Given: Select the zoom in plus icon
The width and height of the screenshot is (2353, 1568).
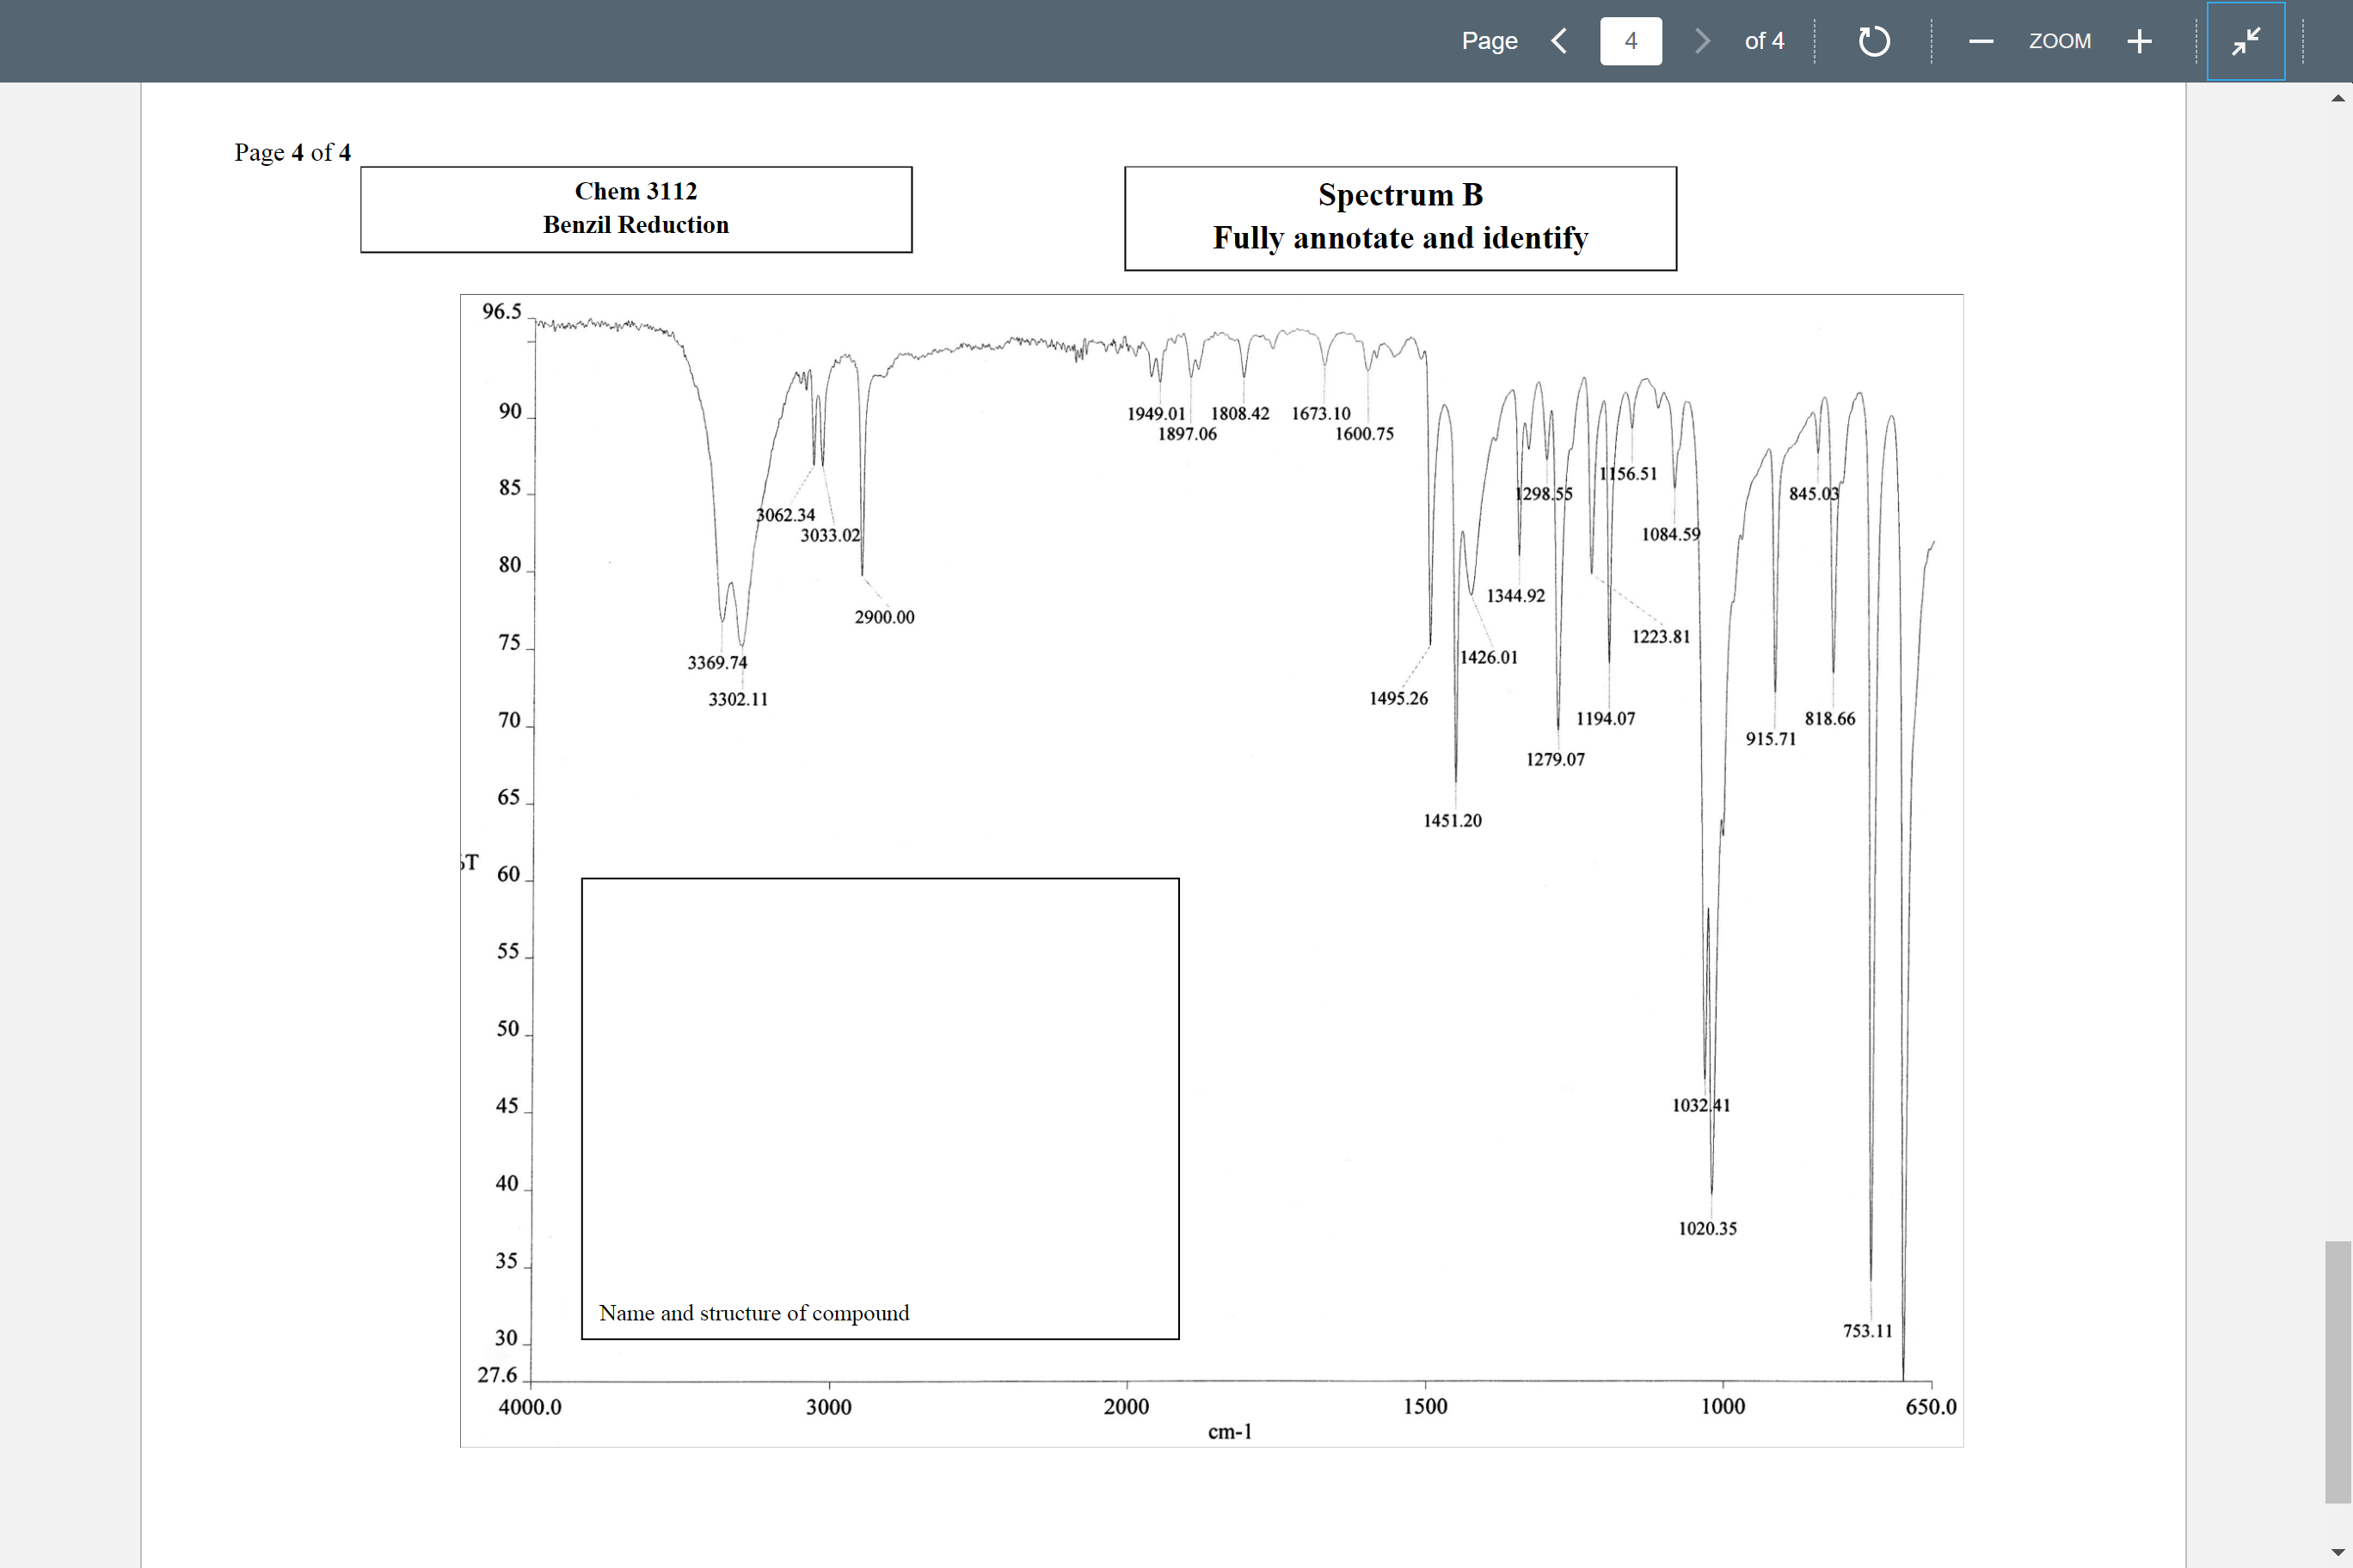Looking at the screenshot, I should click(x=2139, y=41).
